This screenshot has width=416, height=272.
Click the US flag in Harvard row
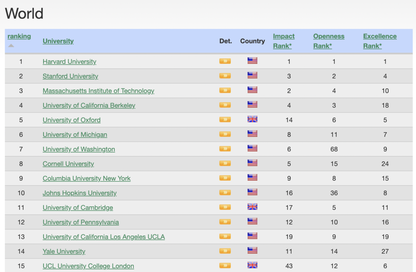(252, 61)
